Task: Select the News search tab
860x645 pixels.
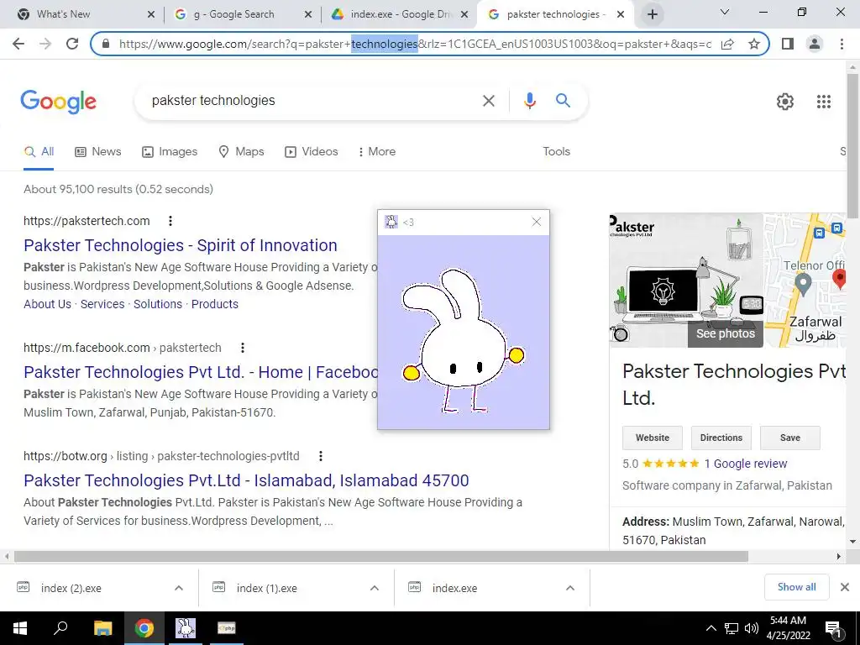Action: point(98,152)
